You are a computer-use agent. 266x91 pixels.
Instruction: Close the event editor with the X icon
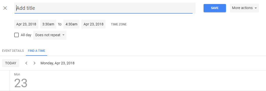(5, 8)
